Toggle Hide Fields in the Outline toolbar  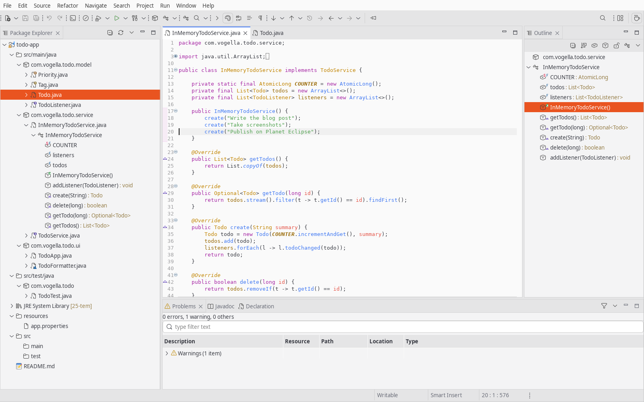point(594,45)
